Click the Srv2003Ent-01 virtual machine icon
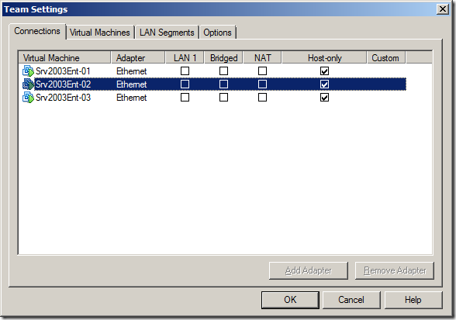456x320 pixels. [28, 71]
